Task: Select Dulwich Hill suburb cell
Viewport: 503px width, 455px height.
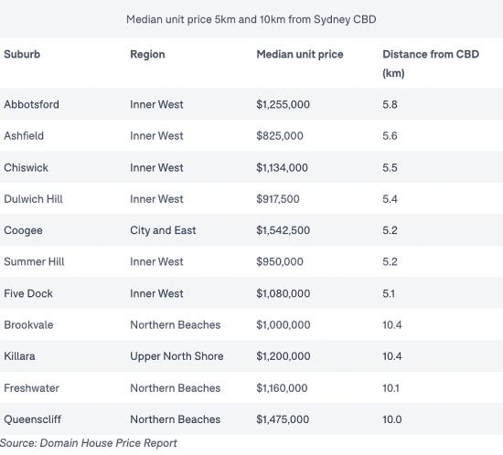Action: point(33,199)
